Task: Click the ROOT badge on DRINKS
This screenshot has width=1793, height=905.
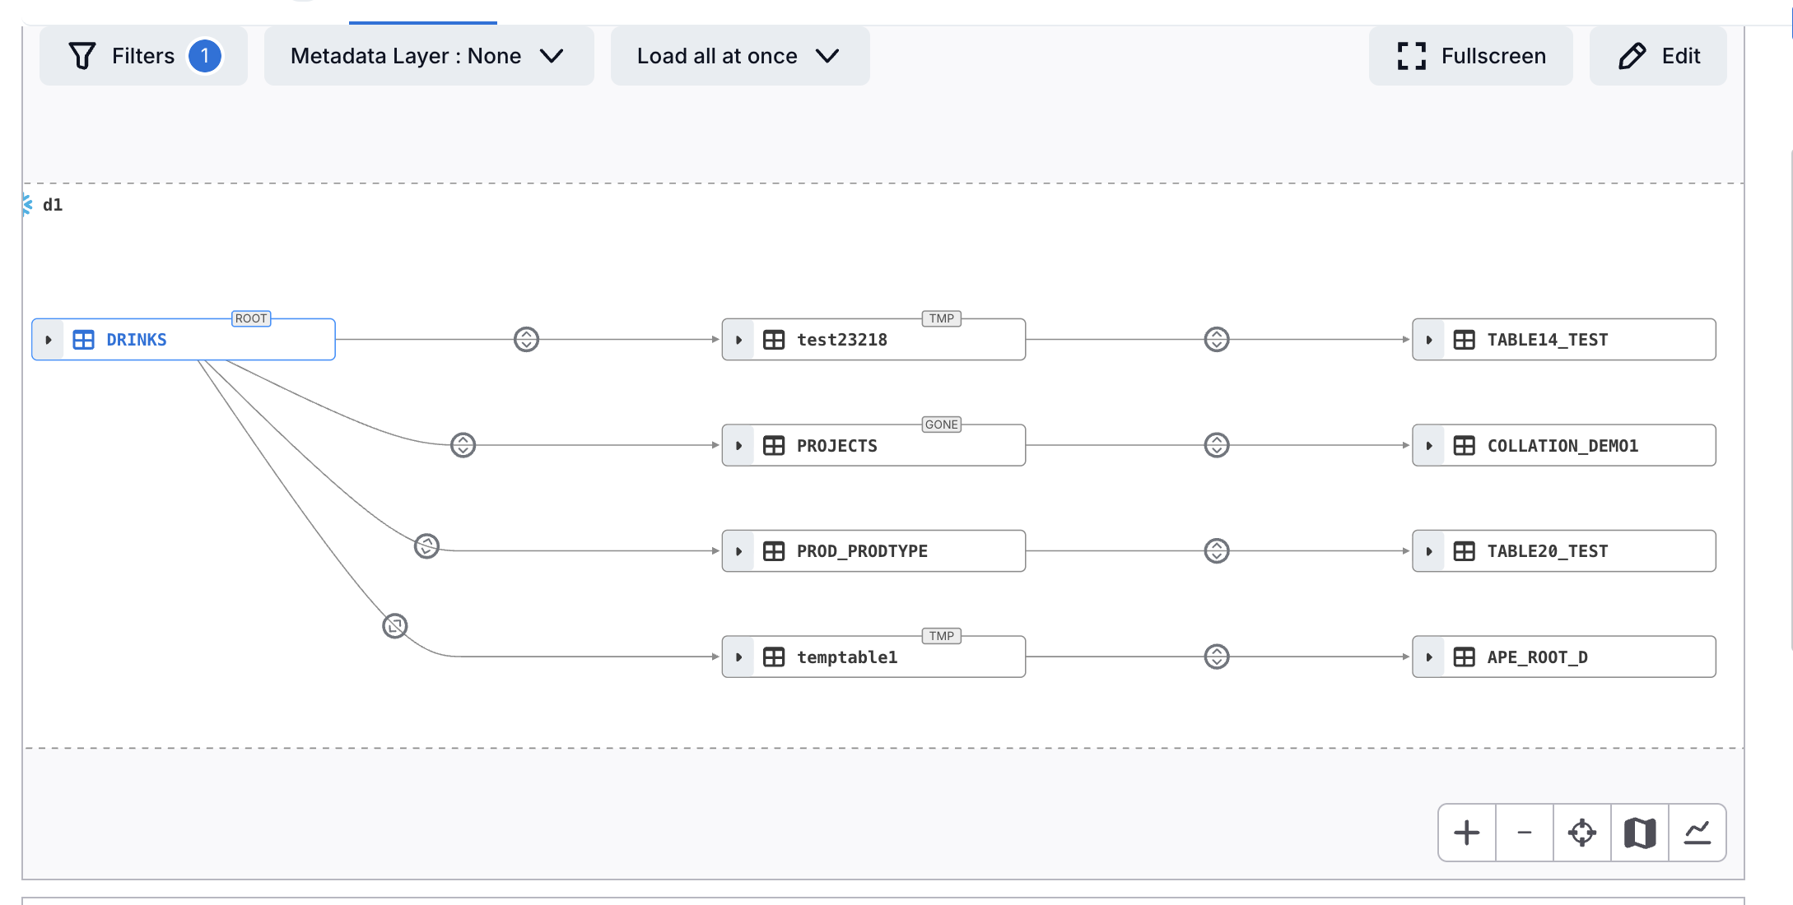Action: click(x=251, y=318)
